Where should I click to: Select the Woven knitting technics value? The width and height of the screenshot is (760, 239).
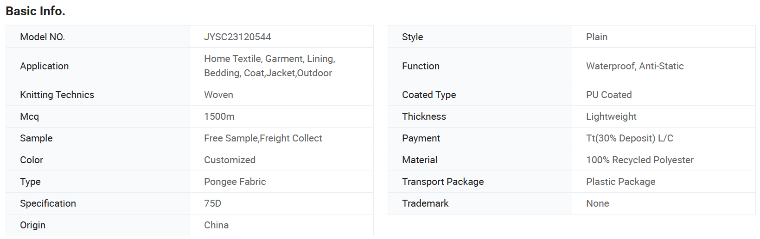[218, 95]
